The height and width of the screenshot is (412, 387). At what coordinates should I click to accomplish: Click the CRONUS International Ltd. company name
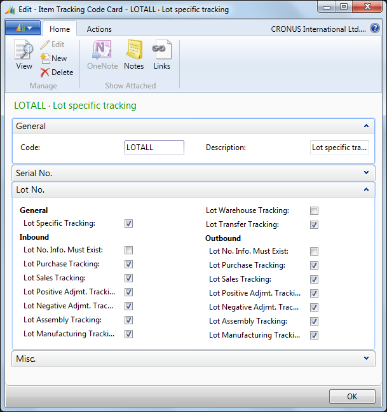[x=318, y=29]
